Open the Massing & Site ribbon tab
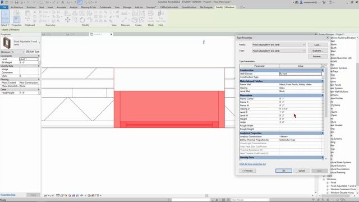 point(89,7)
